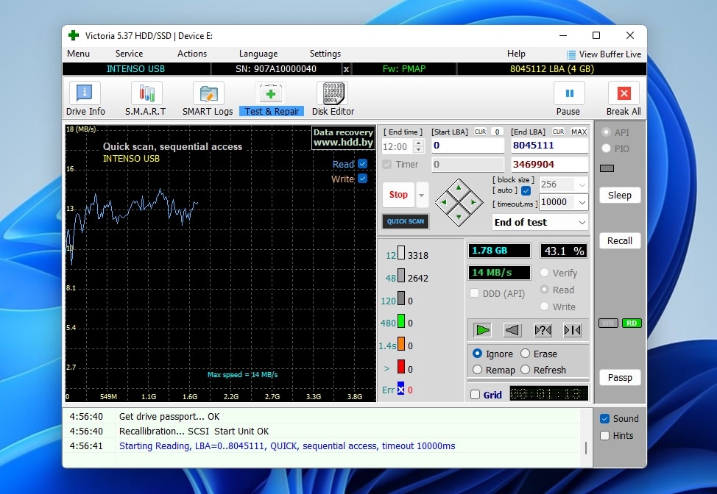Enable the Grid checkbox
This screenshot has height=494, width=717.
click(x=475, y=394)
